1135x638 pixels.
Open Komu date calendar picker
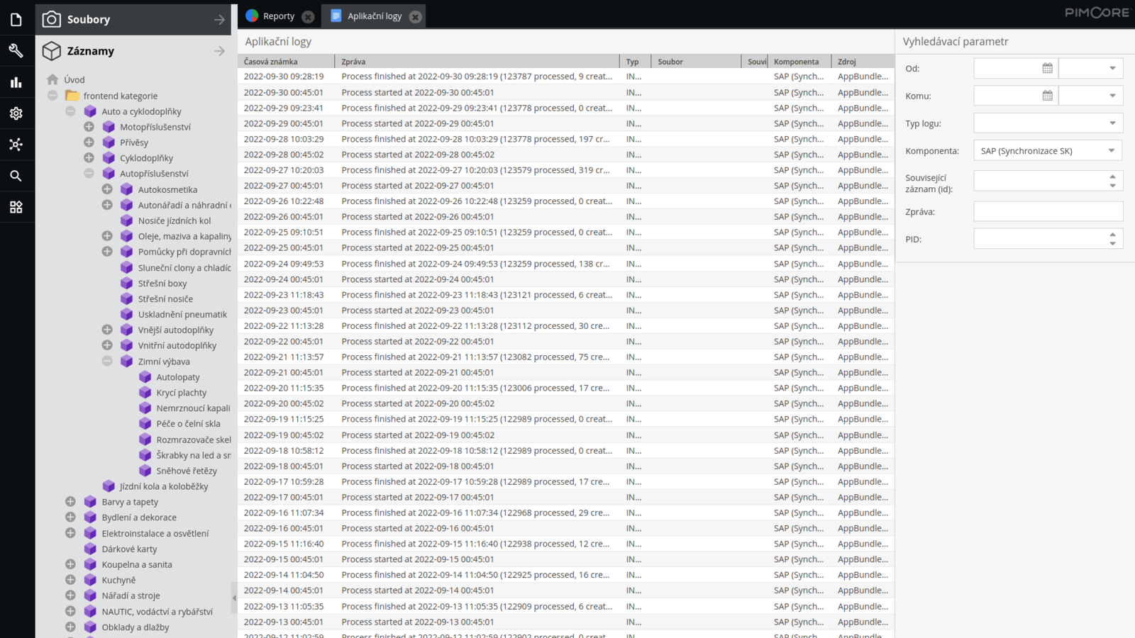click(x=1047, y=96)
